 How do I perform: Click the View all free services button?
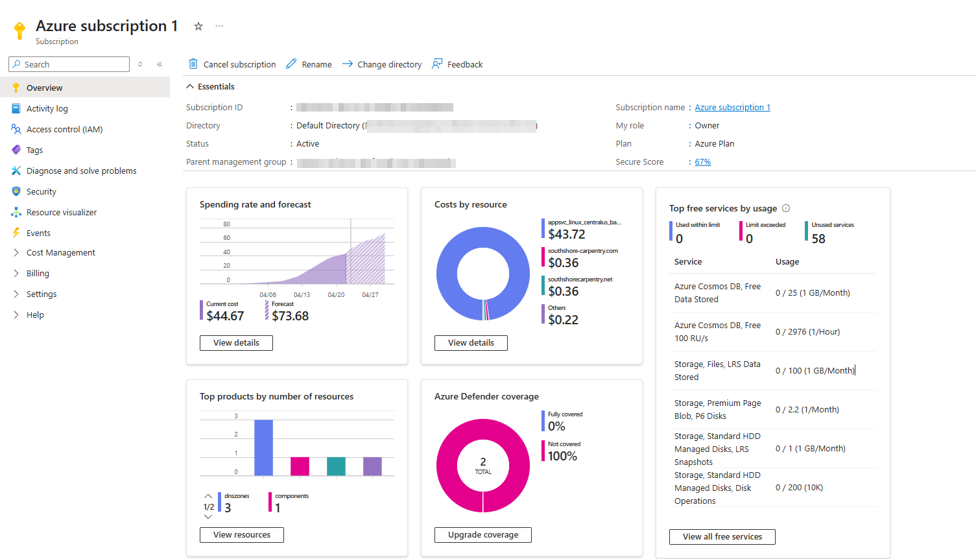pos(722,537)
